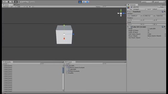Click the blue axis scale handle on cube
The height and width of the screenshot is (94, 168).
coord(73,34)
